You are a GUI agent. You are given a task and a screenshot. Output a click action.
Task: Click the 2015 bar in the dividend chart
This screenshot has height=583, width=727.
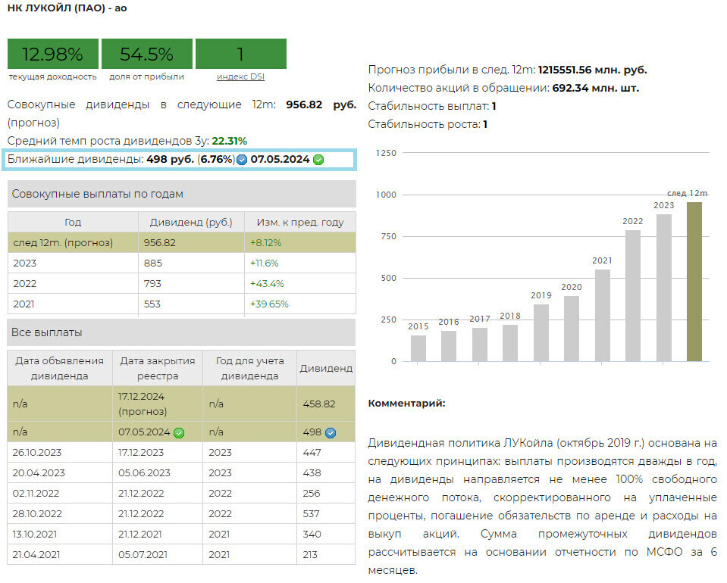[x=418, y=348]
